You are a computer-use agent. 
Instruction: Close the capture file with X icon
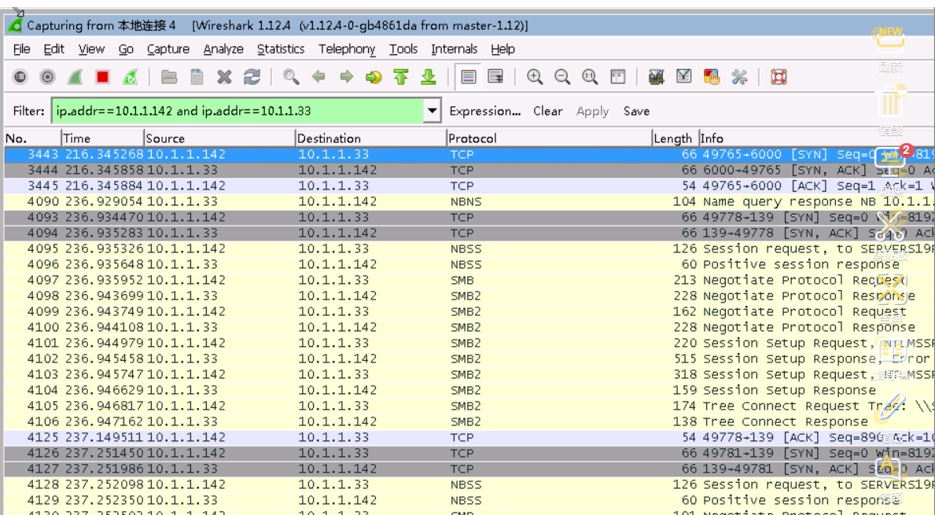point(224,77)
